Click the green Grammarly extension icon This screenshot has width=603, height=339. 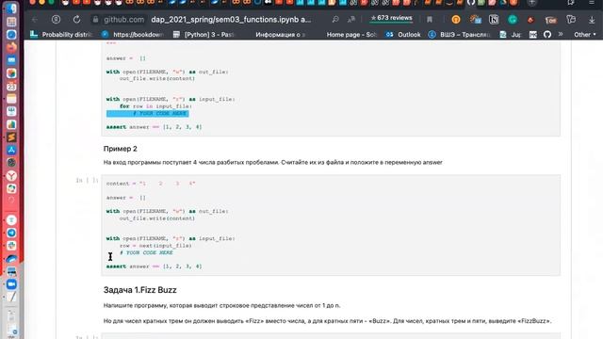point(513,19)
